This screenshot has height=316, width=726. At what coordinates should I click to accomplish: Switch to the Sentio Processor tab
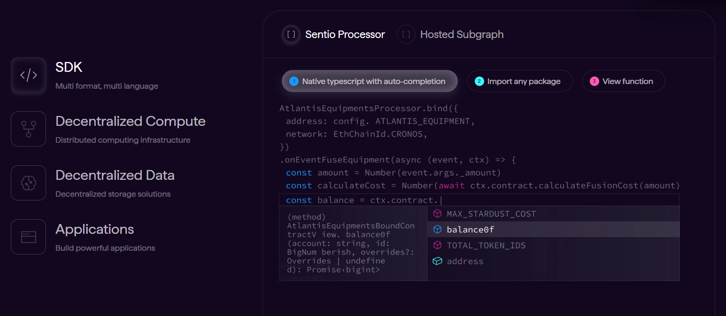click(x=345, y=34)
